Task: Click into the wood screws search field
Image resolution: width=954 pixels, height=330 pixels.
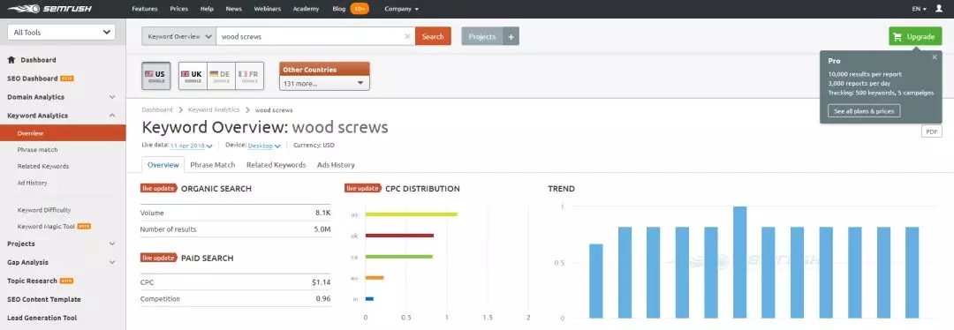Action: 310,36
